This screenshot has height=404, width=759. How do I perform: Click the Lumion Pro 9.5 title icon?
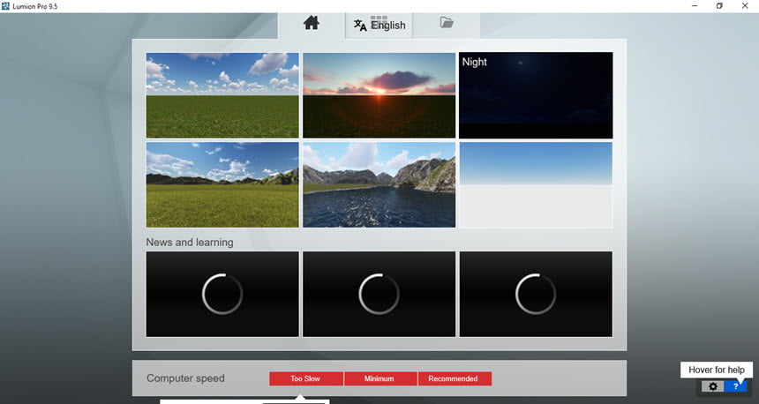[x=5, y=6]
